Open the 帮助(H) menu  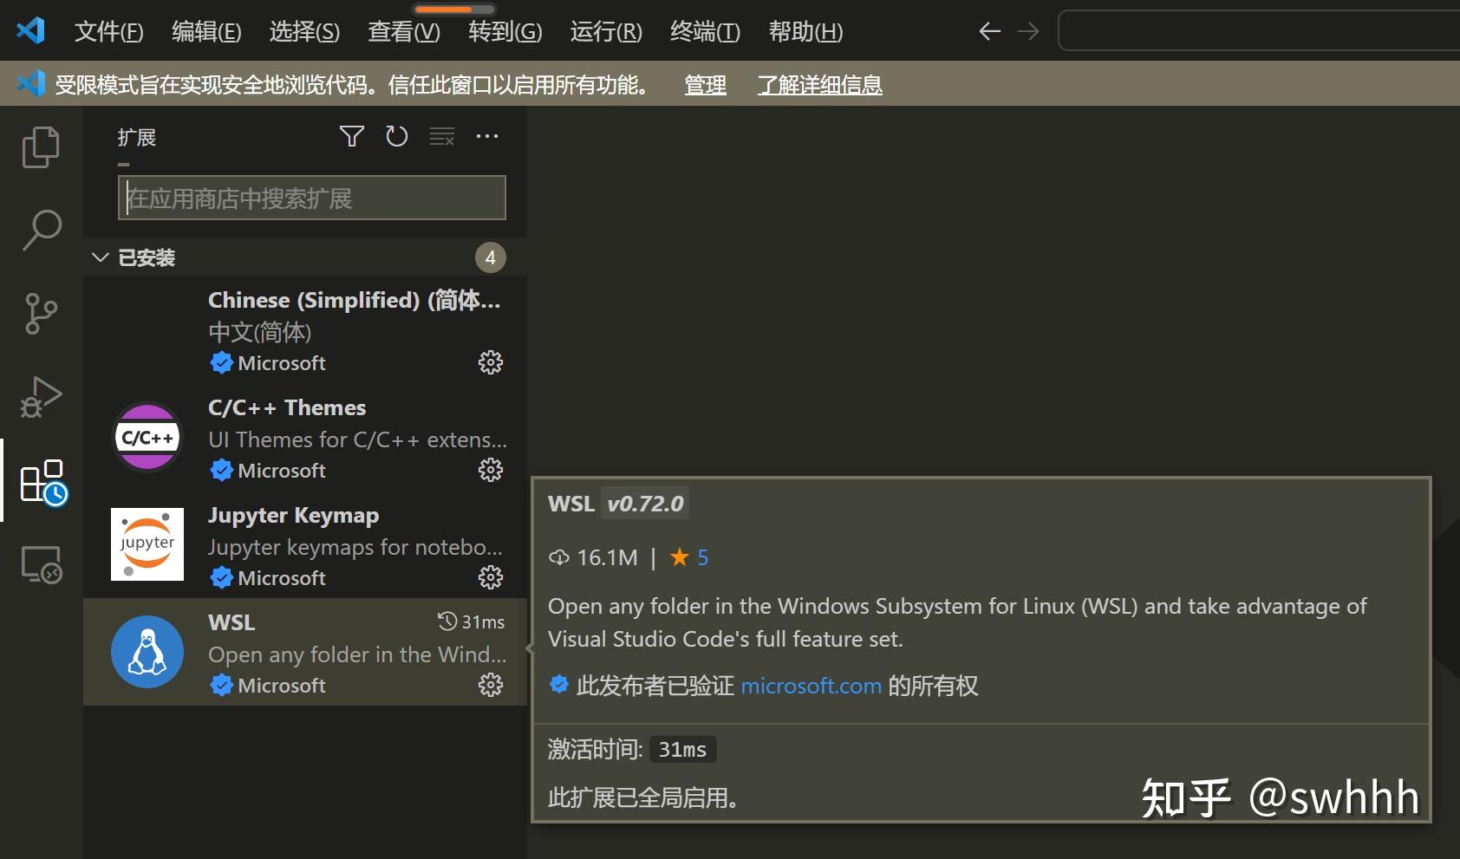pyautogui.click(x=805, y=32)
